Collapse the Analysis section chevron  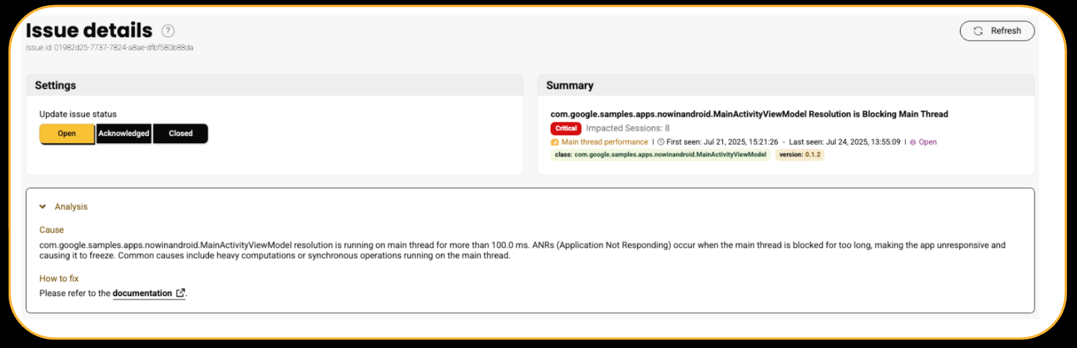click(x=43, y=207)
